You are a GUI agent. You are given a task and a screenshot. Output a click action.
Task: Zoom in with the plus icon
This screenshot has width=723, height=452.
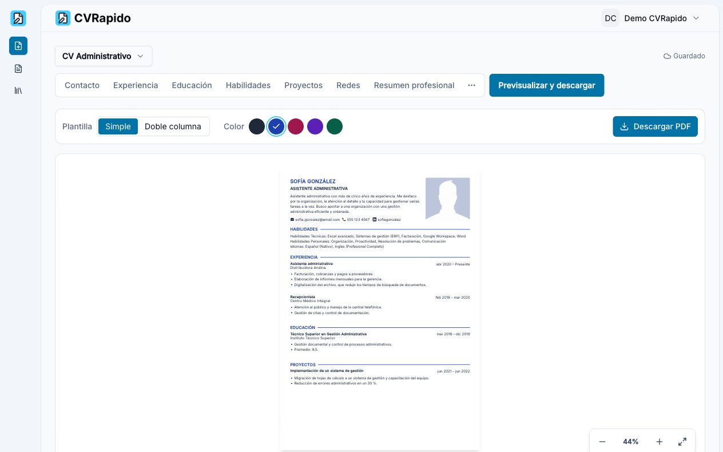point(660,442)
